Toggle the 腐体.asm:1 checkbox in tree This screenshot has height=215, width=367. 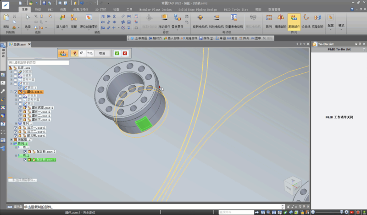[16, 92]
